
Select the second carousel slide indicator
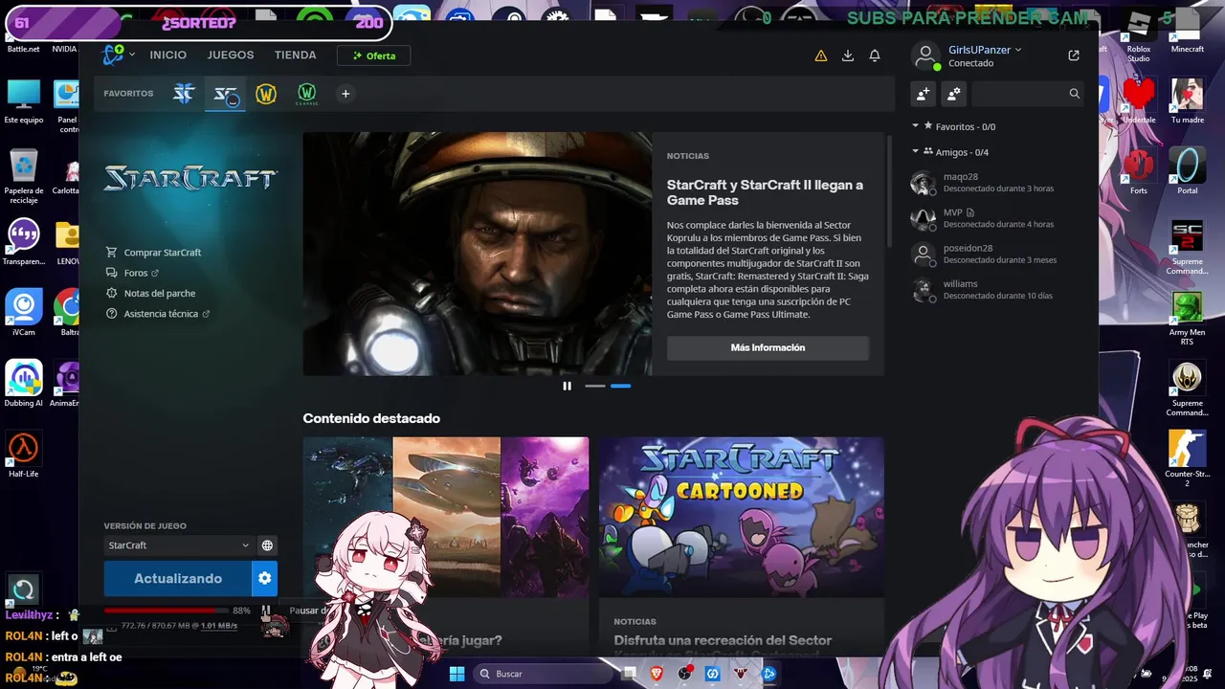tap(620, 386)
